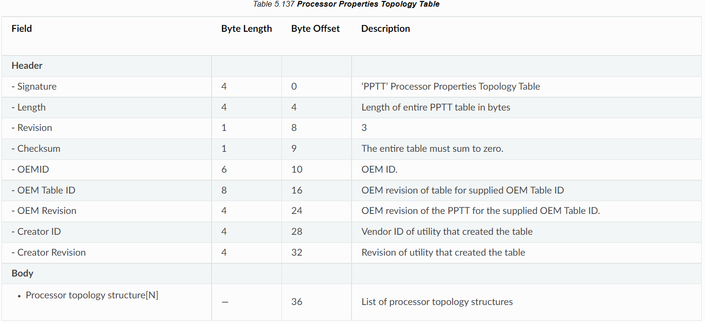Click the '- Creator ID' field cell
This screenshot has height=323, width=705.
click(x=37, y=231)
